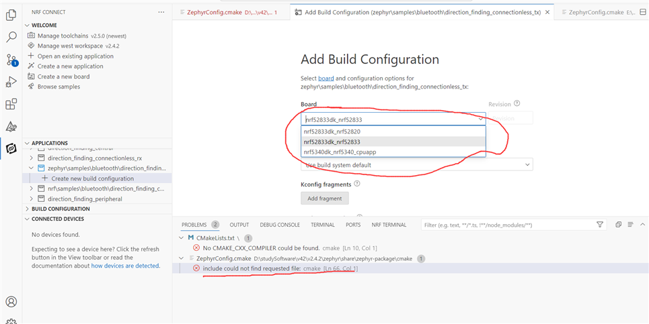649x324 pixels.
Task: Select Open an existing application
Action: pos(71,56)
